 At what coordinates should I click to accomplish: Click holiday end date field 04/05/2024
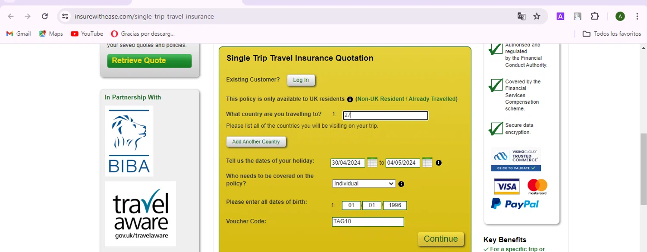(402, 163)
